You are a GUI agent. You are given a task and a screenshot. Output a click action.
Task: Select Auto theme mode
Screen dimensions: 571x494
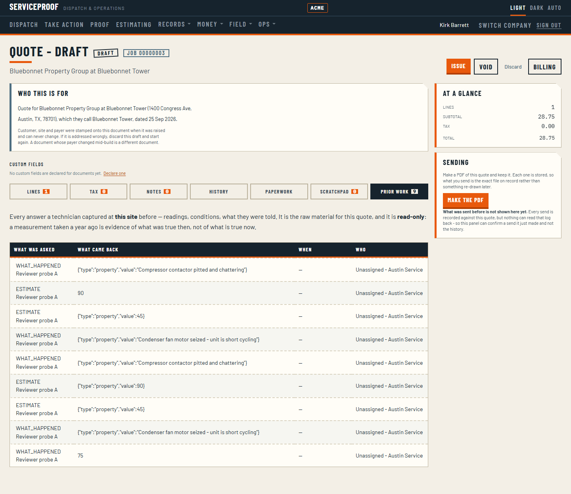click(x=554, y=8)
